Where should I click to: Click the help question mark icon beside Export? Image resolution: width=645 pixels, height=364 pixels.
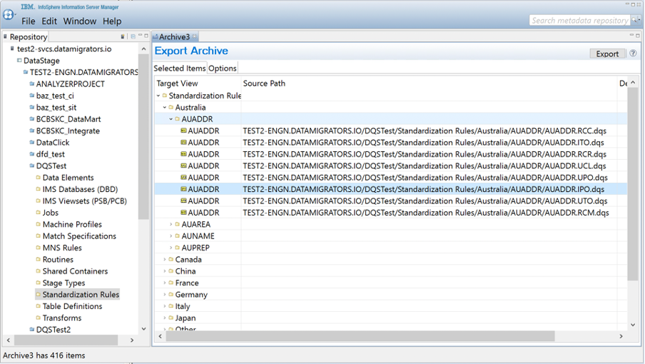coord(633,54)
